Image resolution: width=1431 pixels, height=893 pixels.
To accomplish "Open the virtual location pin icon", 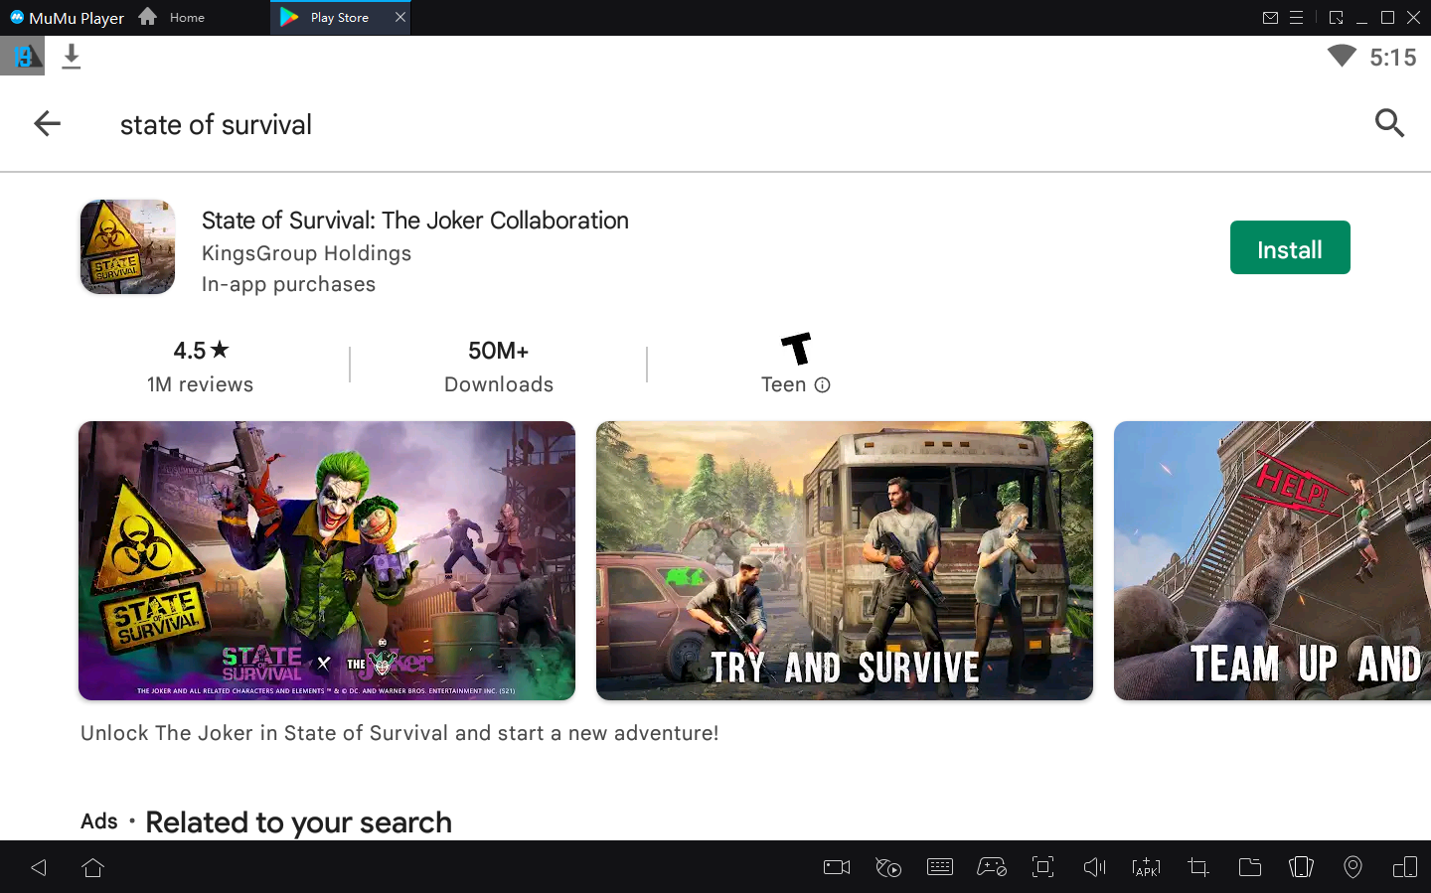I will point(1352,867).
